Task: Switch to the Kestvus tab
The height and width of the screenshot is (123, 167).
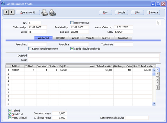Action: [x=106, y=38]
